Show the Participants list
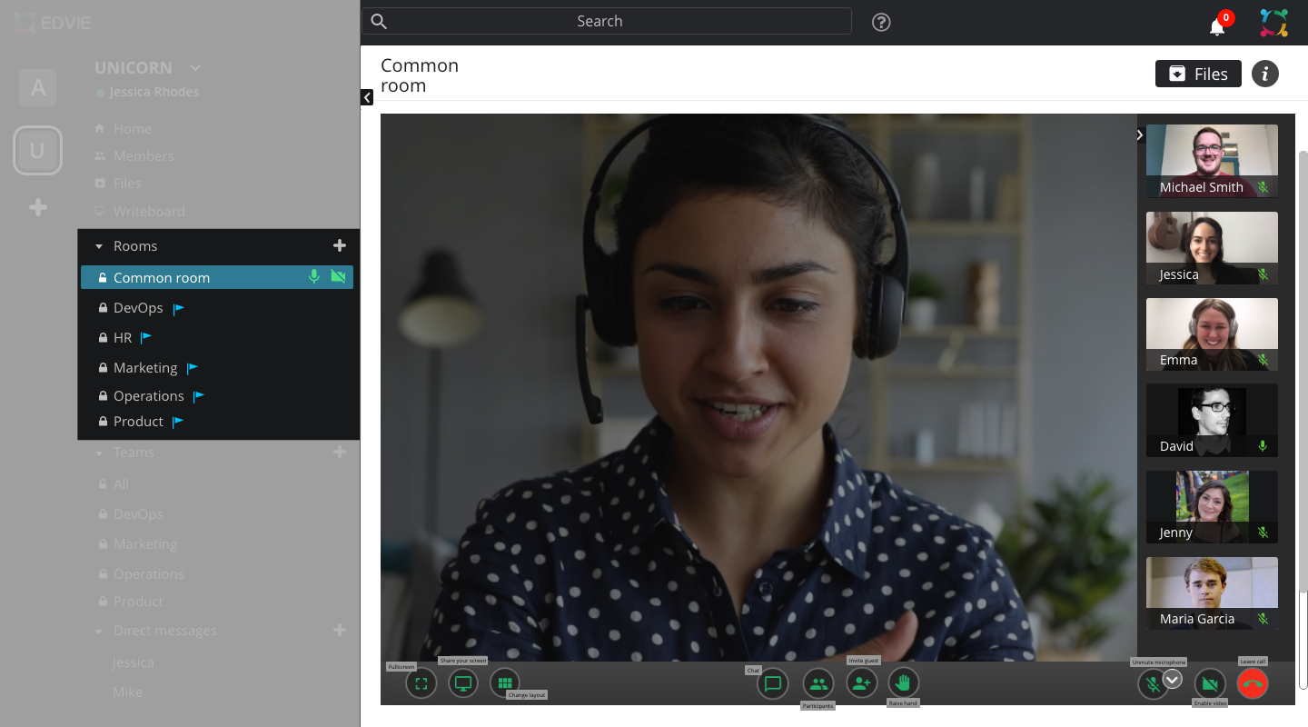 coord(818,683)
